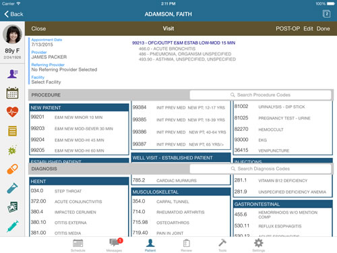Open the orange medications pill icon
The width and height of the screenshot is (337, 253).
[x=12, y=169]
